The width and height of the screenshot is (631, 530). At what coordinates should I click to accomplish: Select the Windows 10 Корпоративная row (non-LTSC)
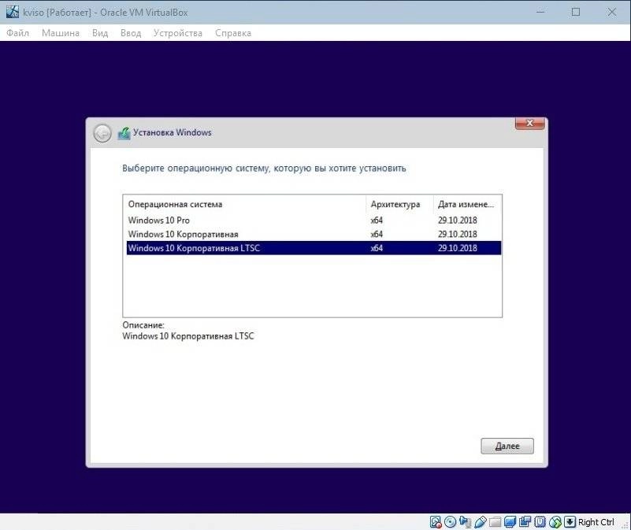314,234
